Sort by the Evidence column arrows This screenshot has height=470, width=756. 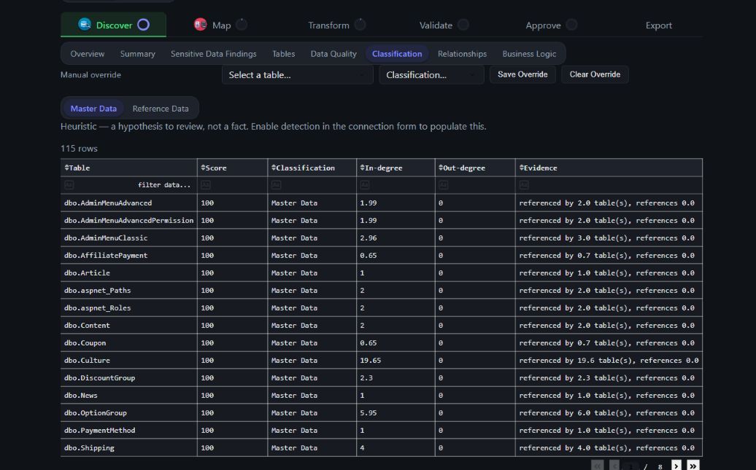[521, 168]
